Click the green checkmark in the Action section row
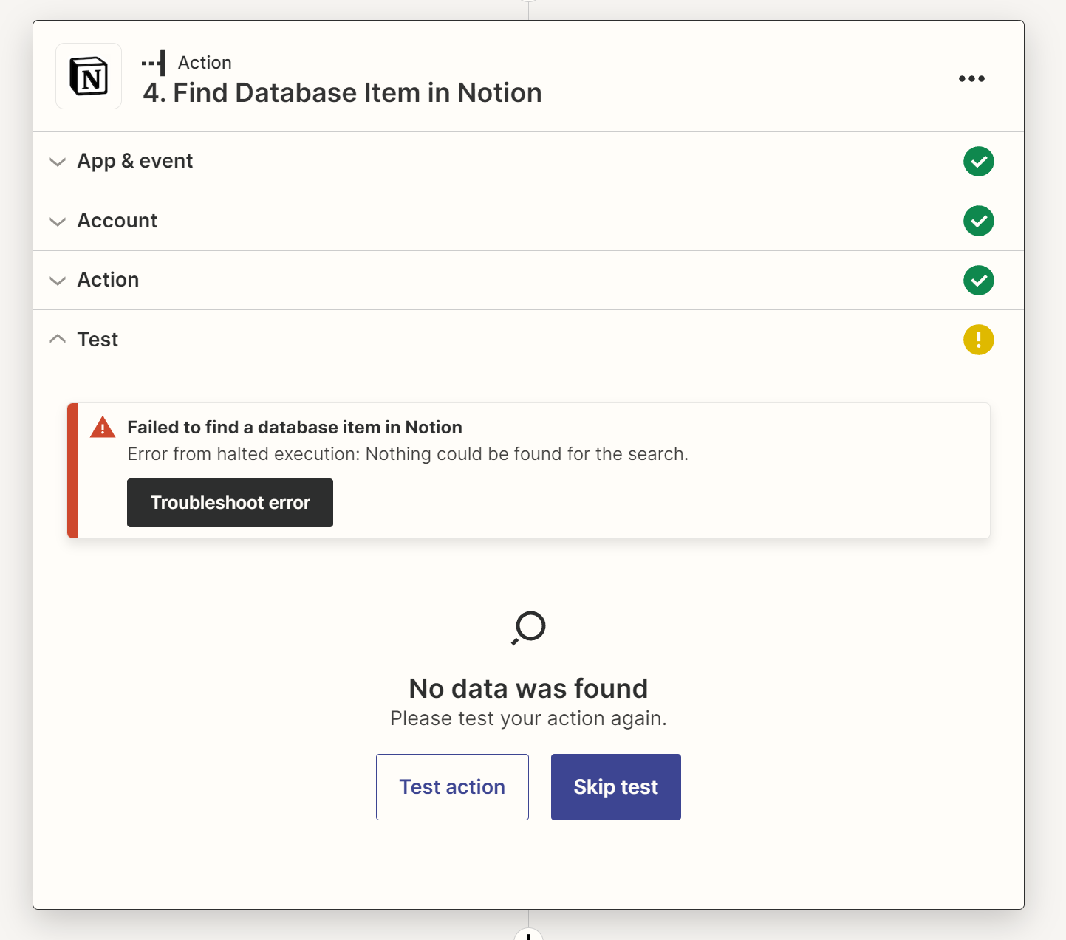Image resolution: width=1066 pixels, height=940 pixels. click(x=978, y=280)
